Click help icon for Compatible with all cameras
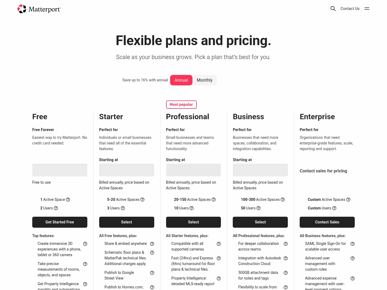The width and height of the screenshot is (387, 290). (219, 244)
